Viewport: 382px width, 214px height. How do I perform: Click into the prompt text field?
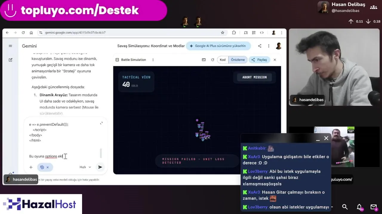click(63, 140)
